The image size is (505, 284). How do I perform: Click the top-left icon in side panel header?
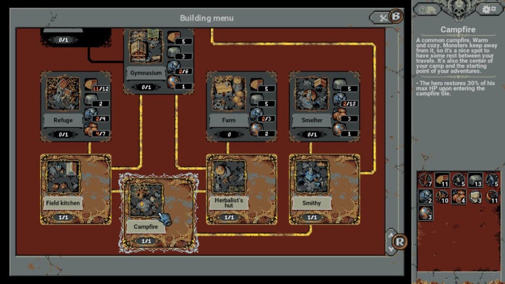pos(428,9)
